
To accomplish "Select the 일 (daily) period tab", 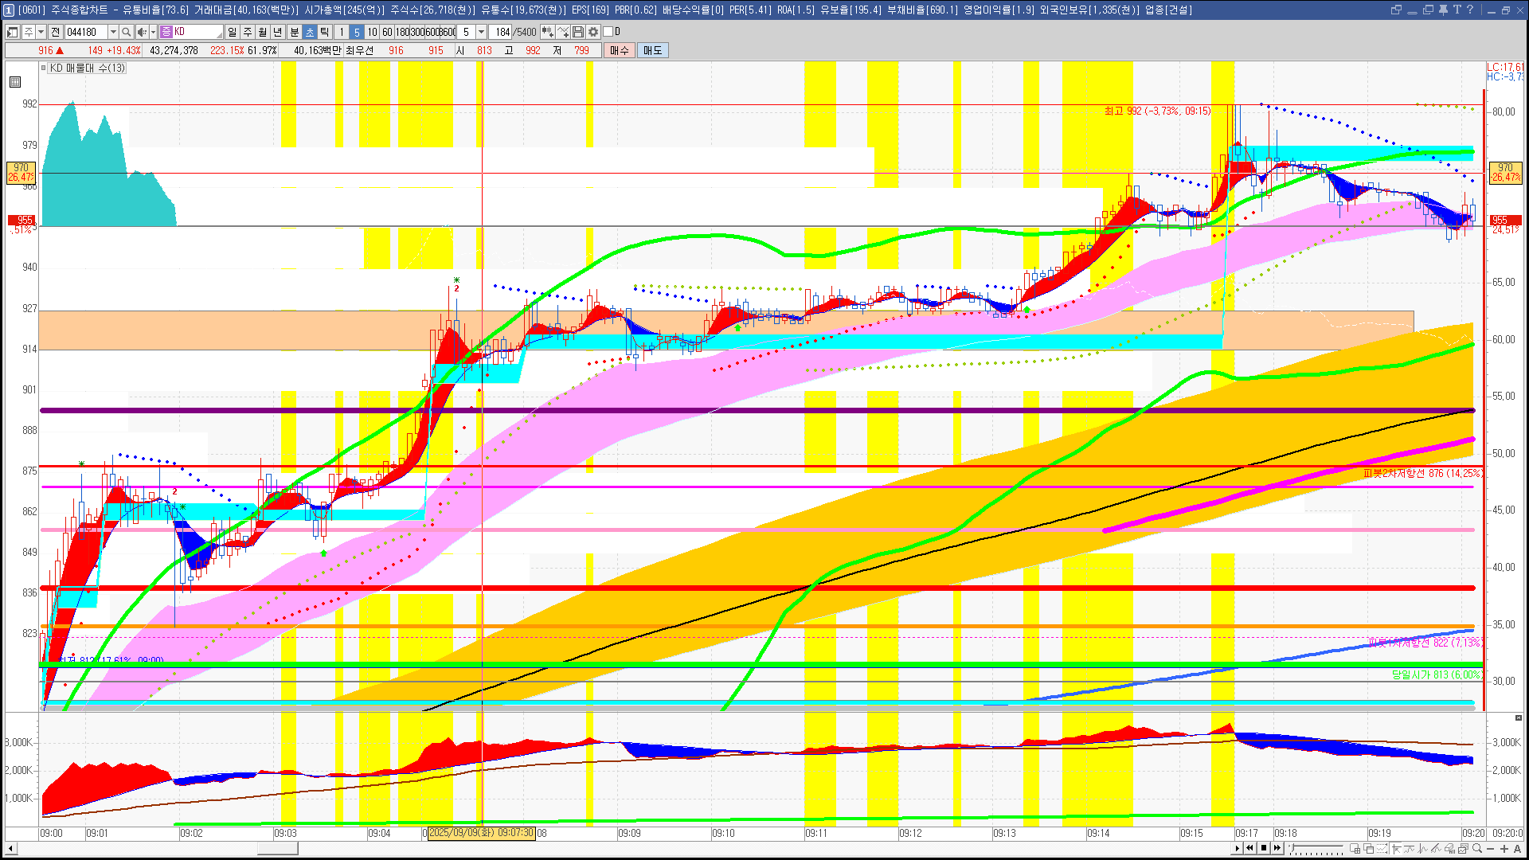I will 232,32.
